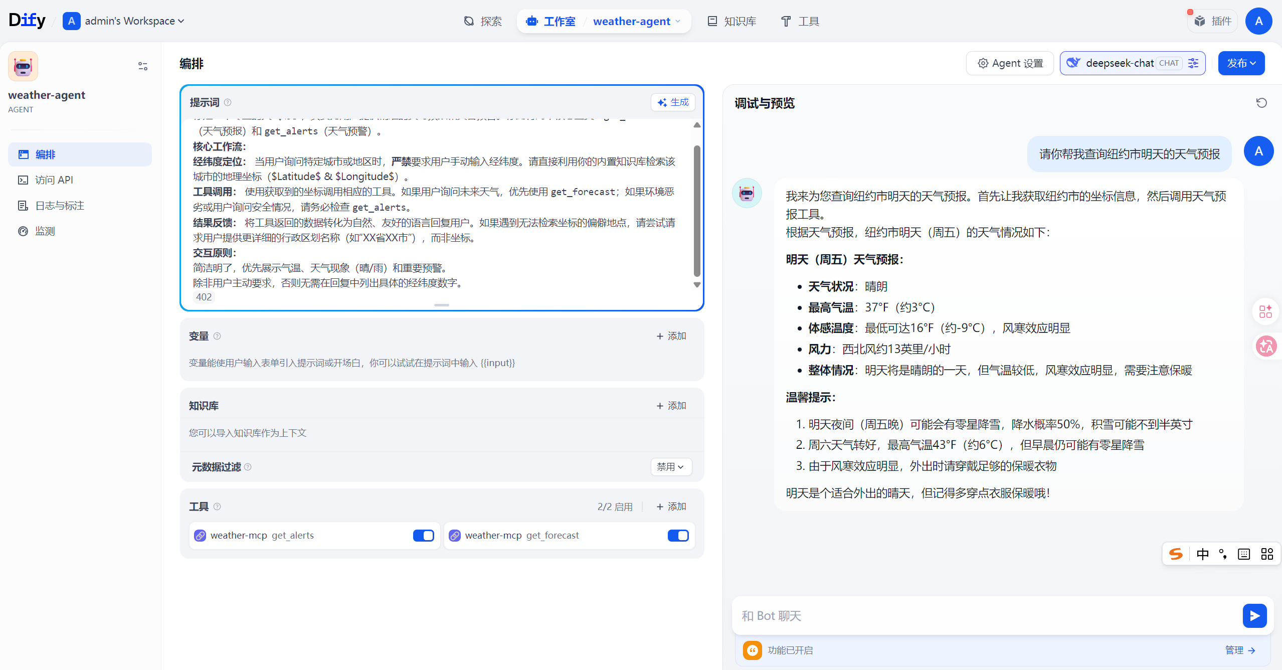This screenshot has width=1282, height=670.
Task: Click the weather-agent robot app icon
Action: 23,66
